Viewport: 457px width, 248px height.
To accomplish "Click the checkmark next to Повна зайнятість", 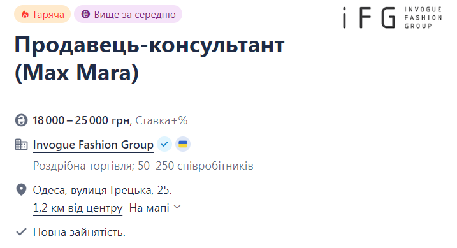I will click(x=21, y=232).
